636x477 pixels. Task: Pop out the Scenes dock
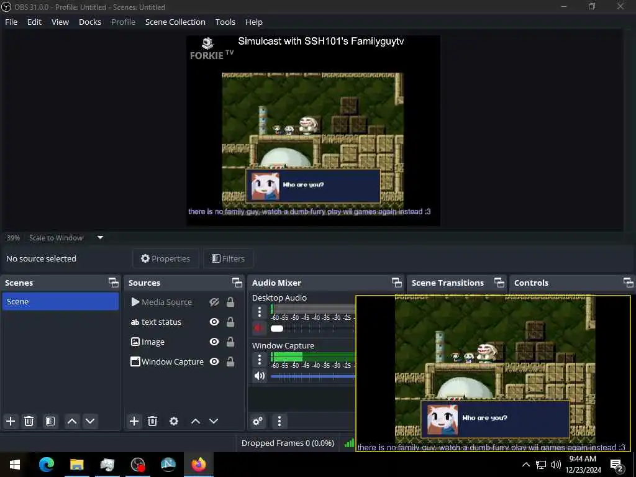tap(114, 283)
